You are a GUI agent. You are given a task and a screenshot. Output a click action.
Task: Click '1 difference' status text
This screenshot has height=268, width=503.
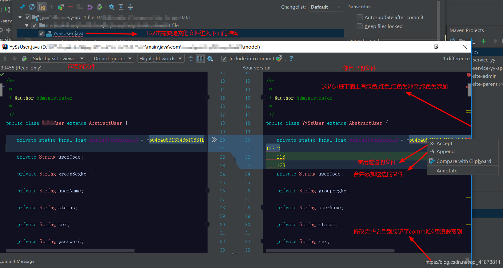[x=456, y=58]
